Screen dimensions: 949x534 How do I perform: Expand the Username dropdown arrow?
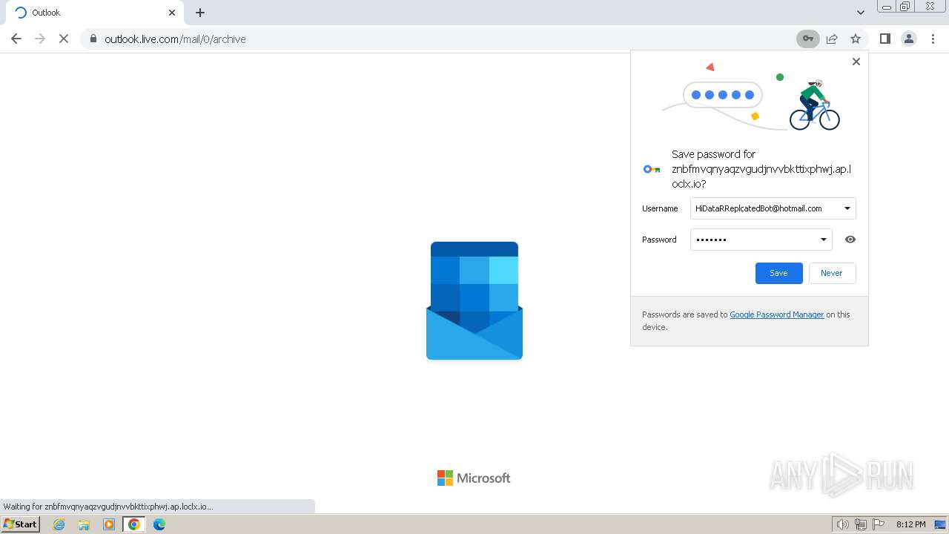click(x=847, y=208)
